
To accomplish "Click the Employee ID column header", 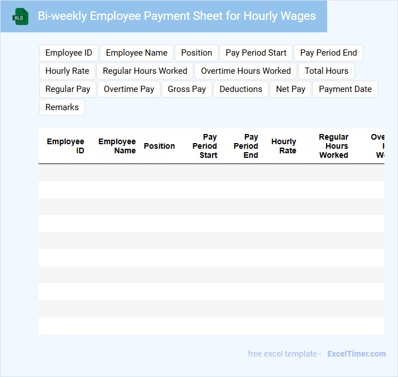I will [66, 146].
